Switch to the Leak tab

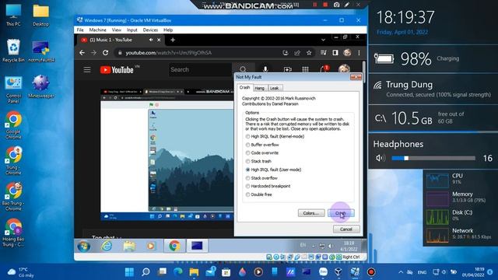[x=275, y=88]
